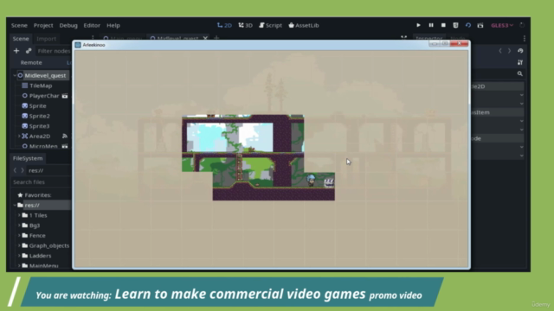Open the Inspector object history icon
This screenshot has width=554, height=311.
(520, 51)
